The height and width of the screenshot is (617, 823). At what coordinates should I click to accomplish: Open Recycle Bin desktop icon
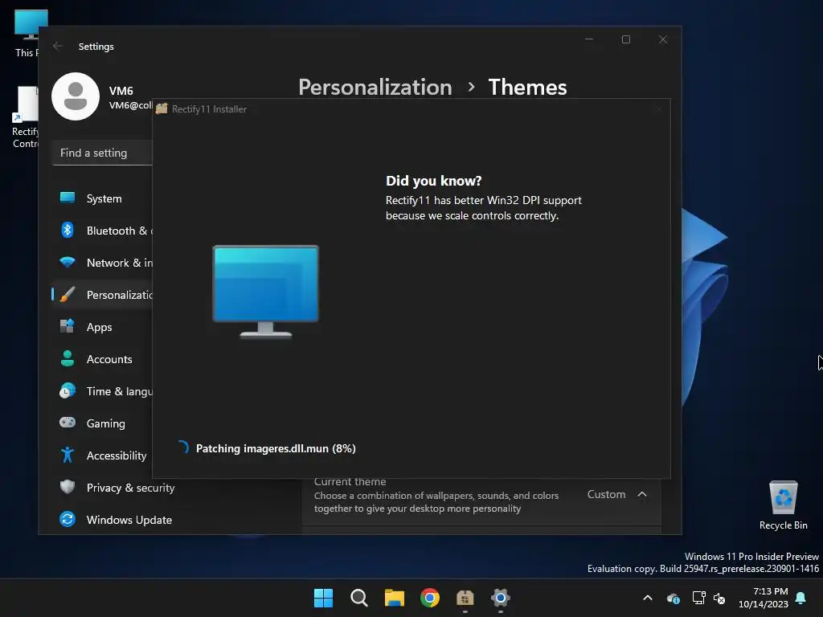(x=783, y=506)
